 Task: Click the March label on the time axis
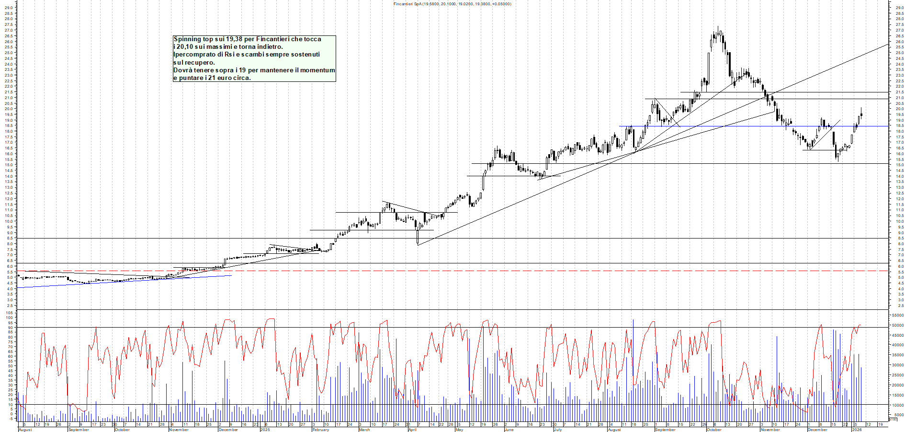364,430
